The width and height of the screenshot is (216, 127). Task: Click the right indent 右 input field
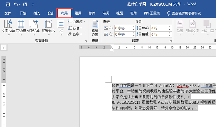(x=123, y=34)
